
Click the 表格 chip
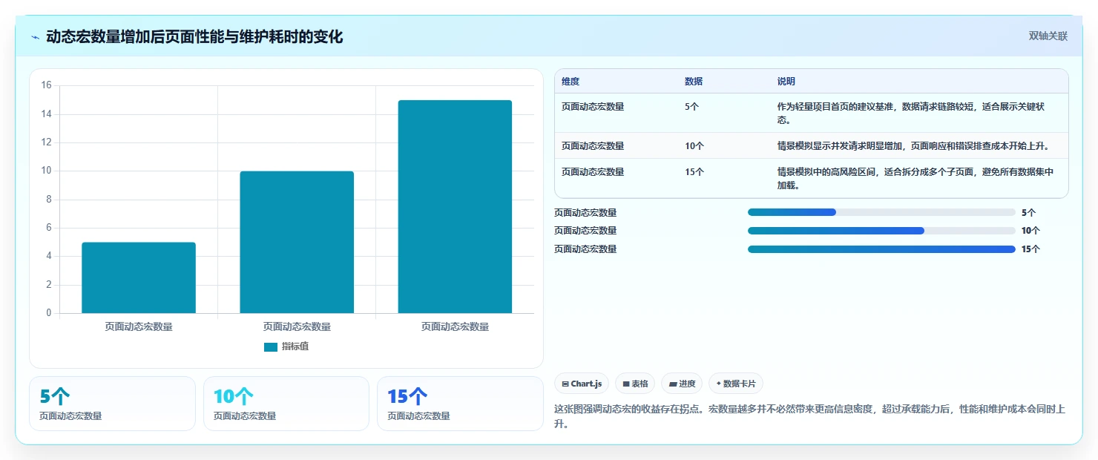(635, 384)
